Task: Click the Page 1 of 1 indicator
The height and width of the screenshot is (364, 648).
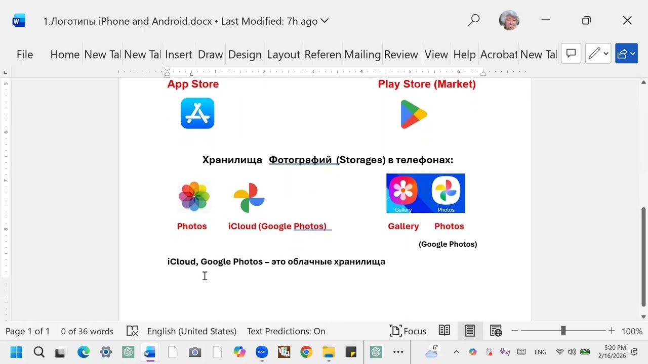Action: tap(28, 331)
